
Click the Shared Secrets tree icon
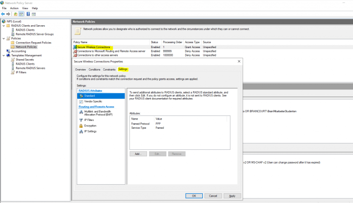13,60
